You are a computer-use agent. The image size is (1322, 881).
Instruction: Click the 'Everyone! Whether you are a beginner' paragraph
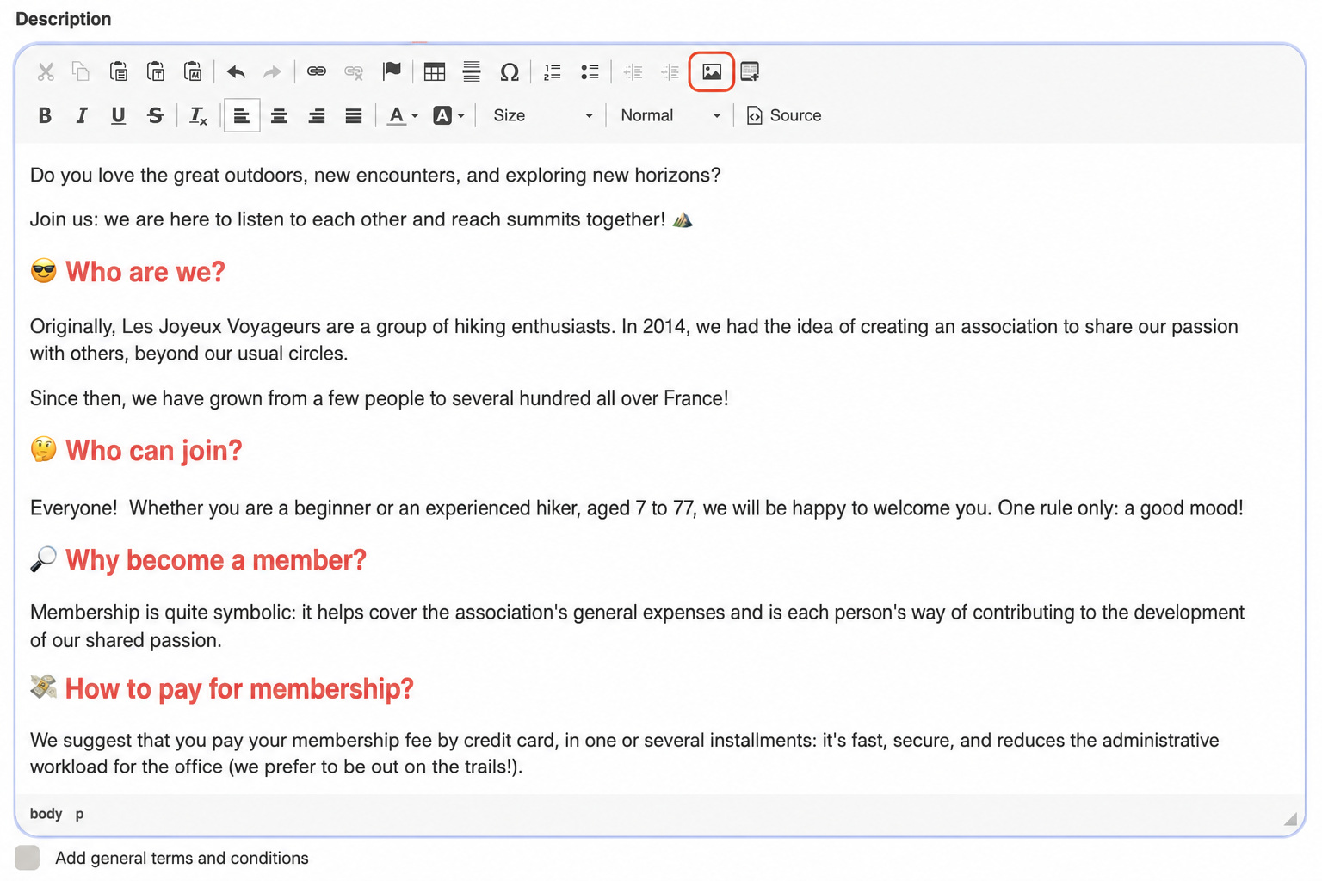pos(637,508)
